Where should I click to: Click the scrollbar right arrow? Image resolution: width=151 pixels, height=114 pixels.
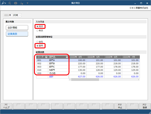pos(139,80)
